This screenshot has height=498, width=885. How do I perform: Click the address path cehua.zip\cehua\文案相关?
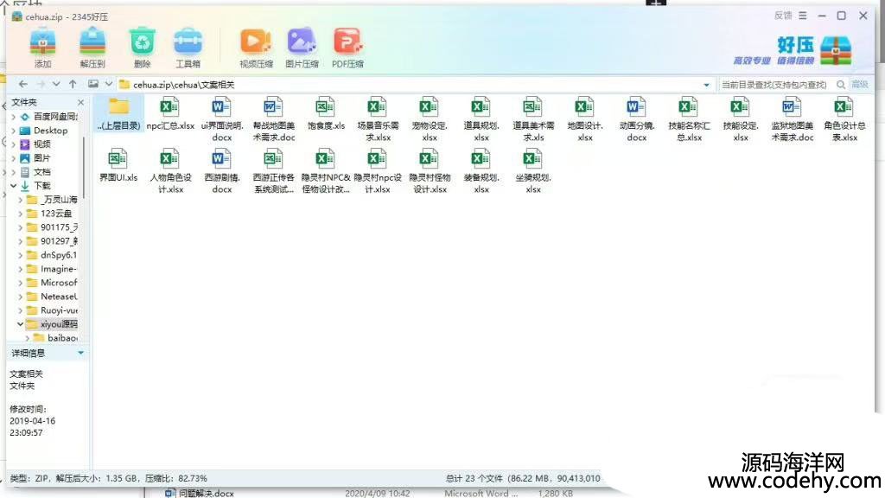pos(183,85)
